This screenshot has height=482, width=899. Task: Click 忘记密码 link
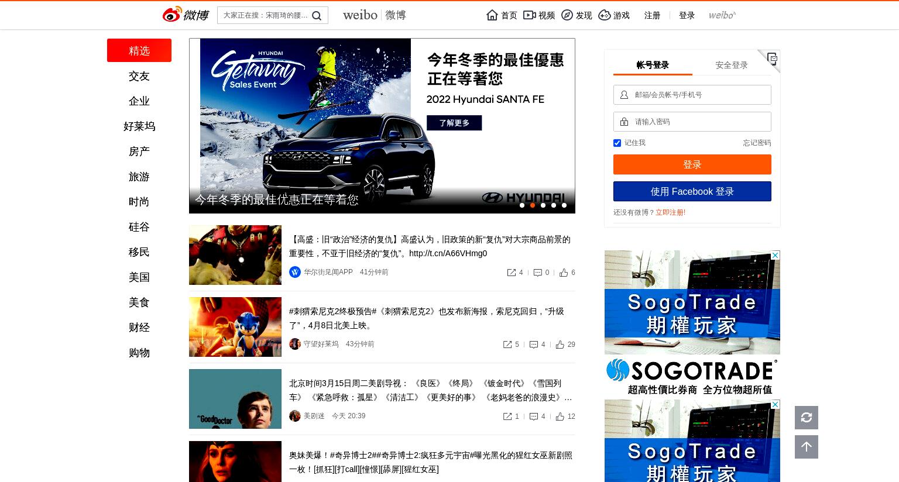point(757,143)
